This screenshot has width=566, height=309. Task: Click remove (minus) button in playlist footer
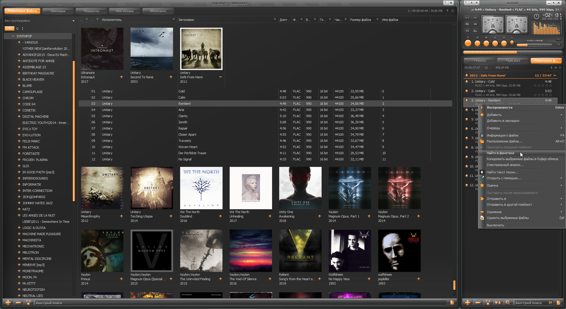coord(478,303)
